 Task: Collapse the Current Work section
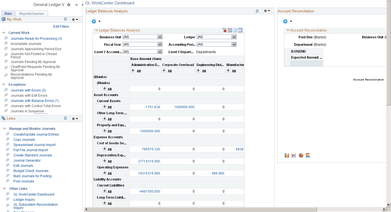click(4, 33)
